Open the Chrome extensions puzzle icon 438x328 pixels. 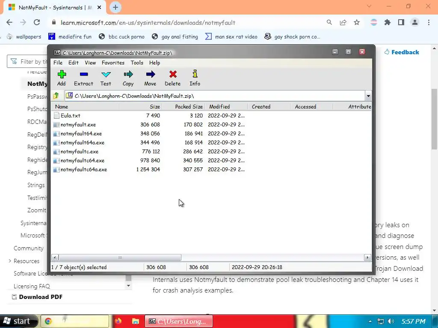tap(388, 22)
